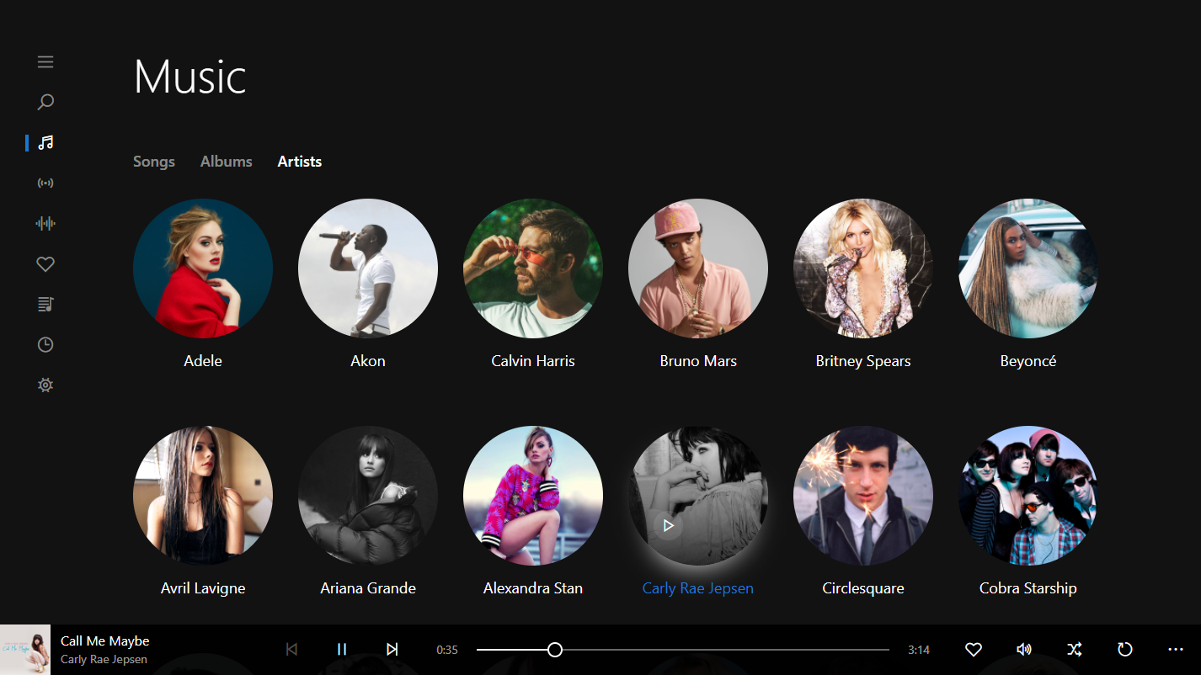Viewport: 1201px width, 675px height.
Task: Open Britney Spears artist photo
Action: pos(863,268)
